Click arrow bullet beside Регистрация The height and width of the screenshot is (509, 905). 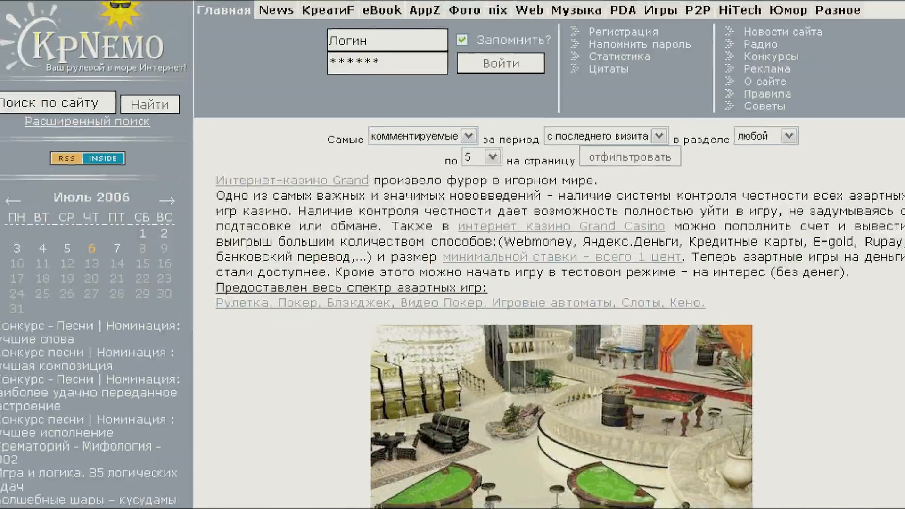[x=575, y=32]
